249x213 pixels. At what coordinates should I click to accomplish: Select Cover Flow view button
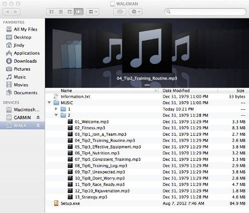[x=79, y=12]
